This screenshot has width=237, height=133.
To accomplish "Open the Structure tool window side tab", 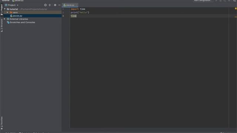I will coord(1,25).
